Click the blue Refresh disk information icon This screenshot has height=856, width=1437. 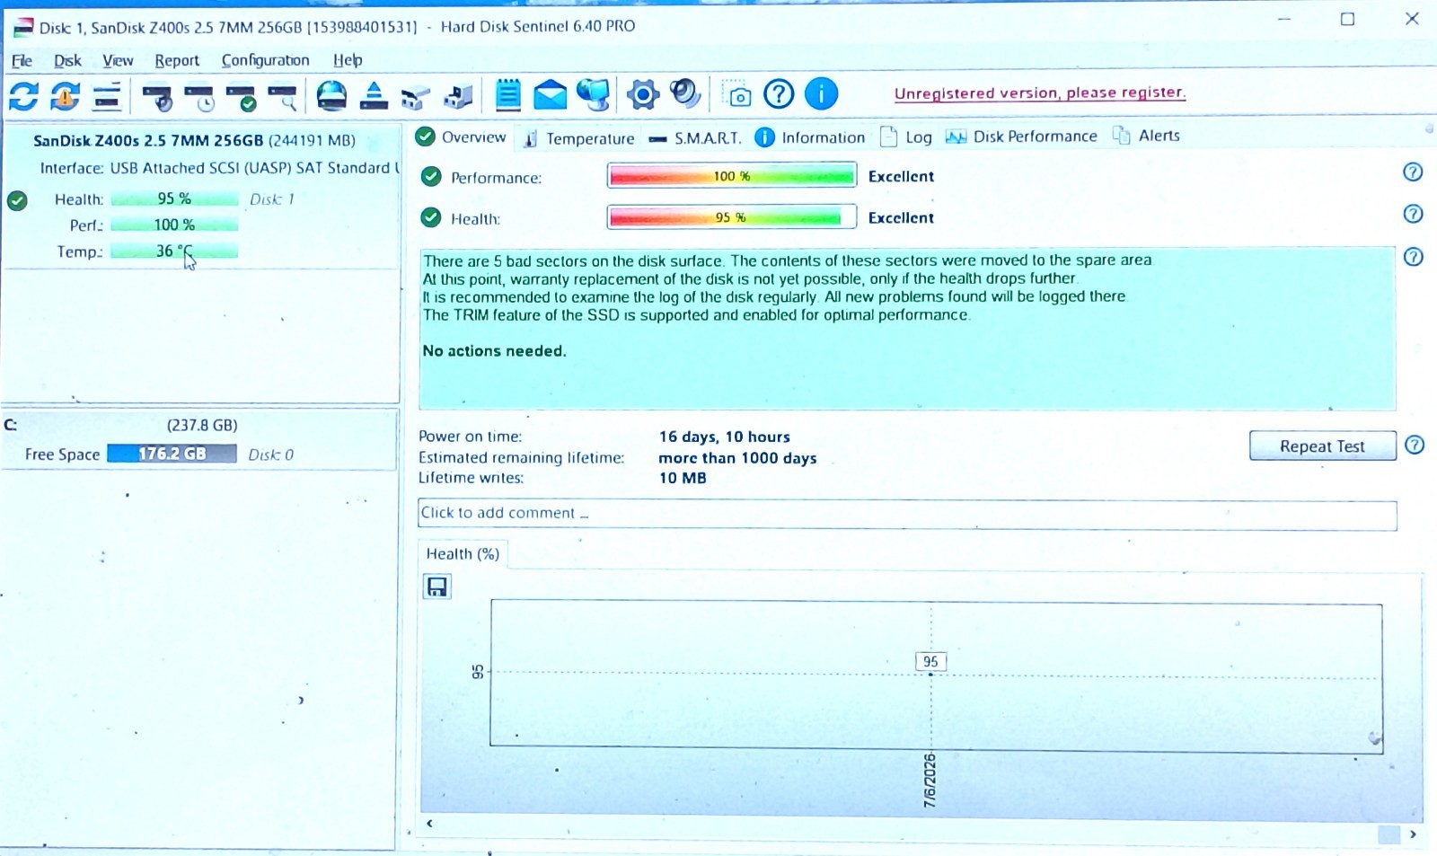tap(23, 95)
